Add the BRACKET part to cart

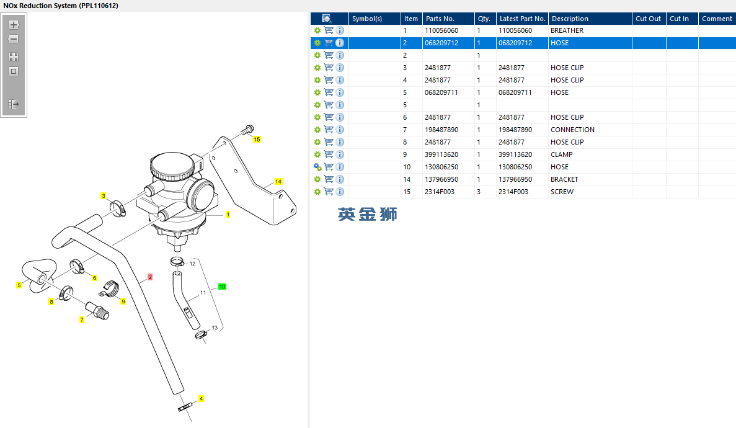[x=329, y=179]
